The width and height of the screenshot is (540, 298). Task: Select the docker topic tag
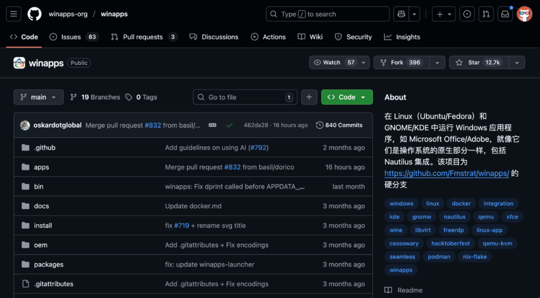click(x=461, y=204)
